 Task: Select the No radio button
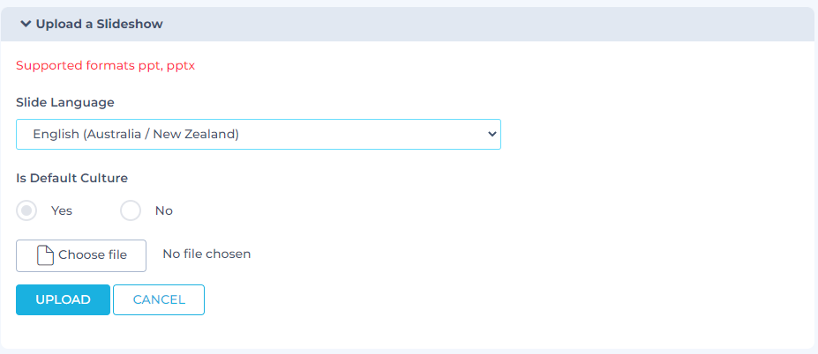131,210
